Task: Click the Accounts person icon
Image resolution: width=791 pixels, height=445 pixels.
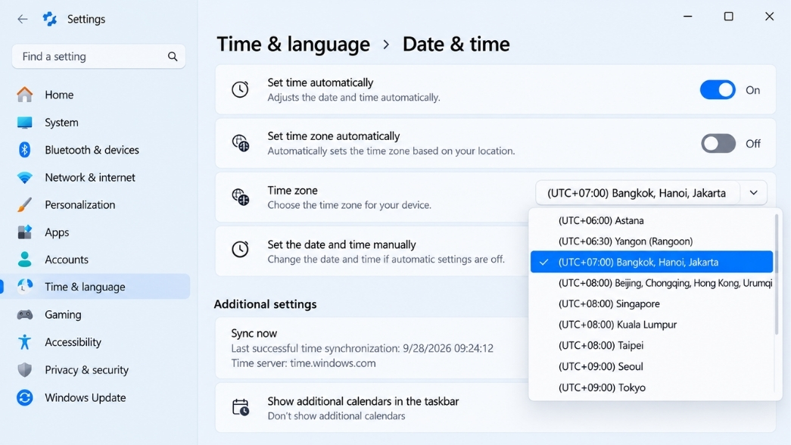Action: (24, 260)
